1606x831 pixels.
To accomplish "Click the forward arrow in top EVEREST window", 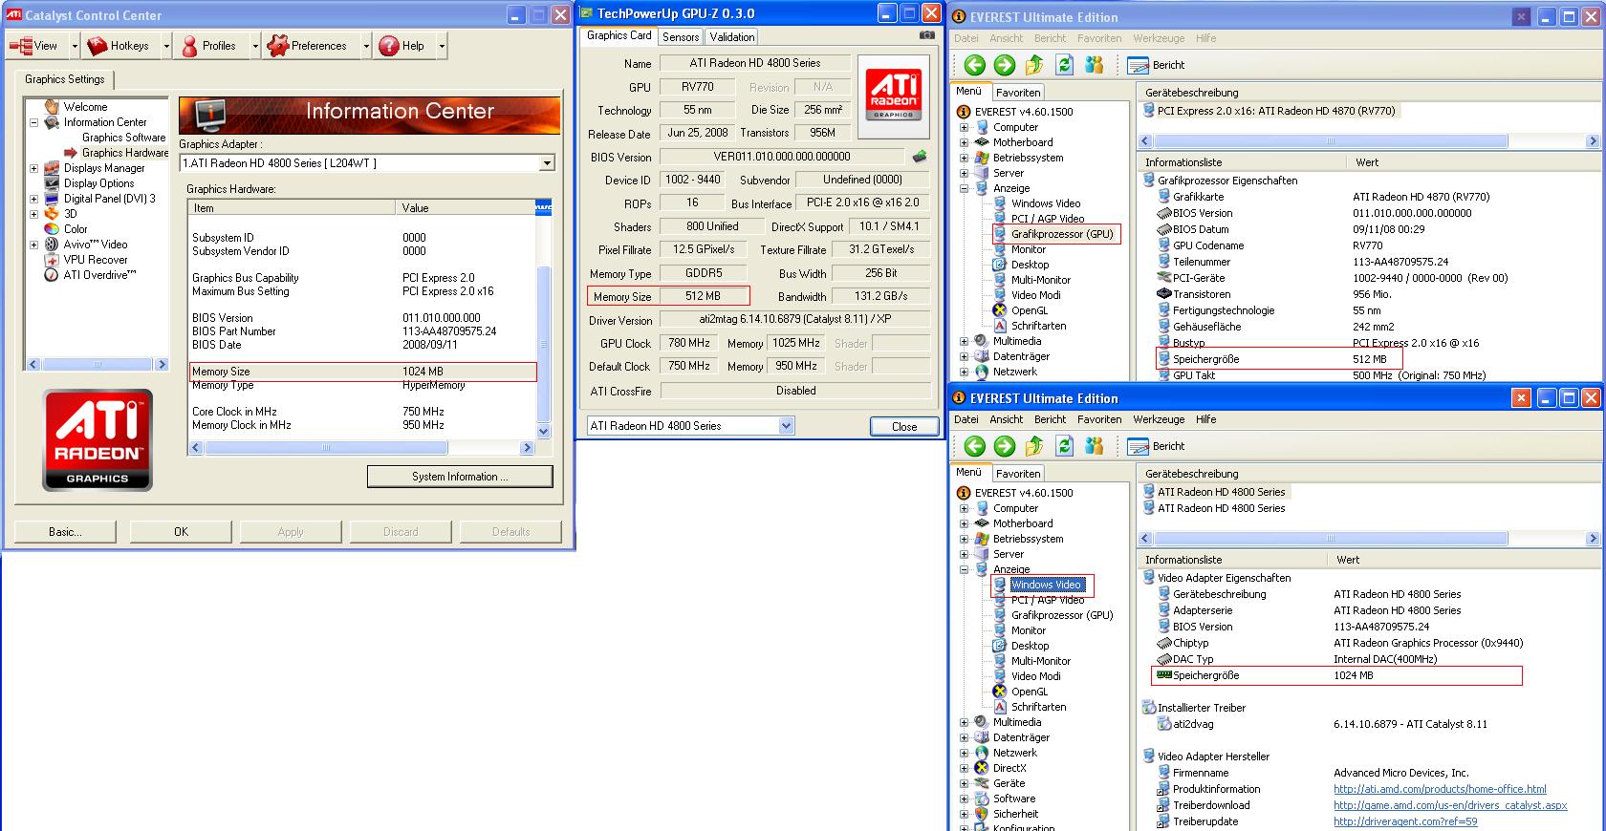I will pyautogui.click(x=1004, y=65).
